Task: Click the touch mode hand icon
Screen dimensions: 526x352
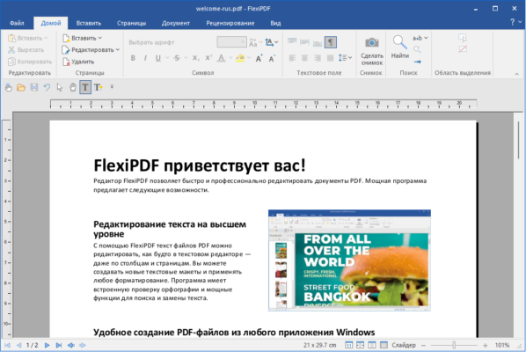Action: pos(9,88)
